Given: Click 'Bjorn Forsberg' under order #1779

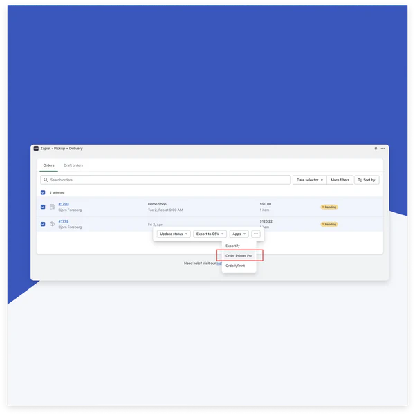Looking at the screenshot, I should pos(70,228).
